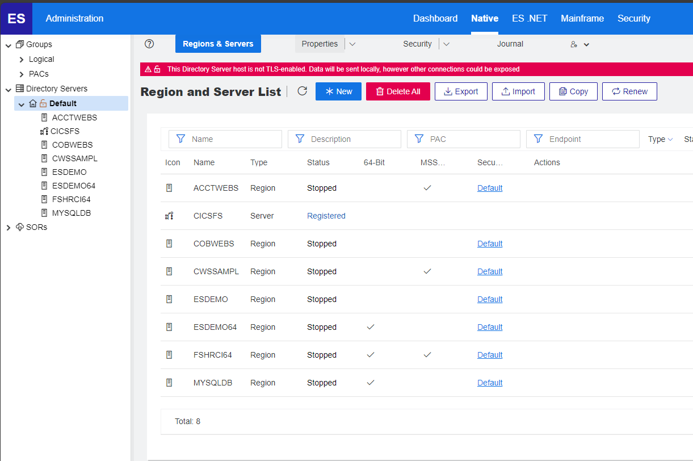This screenshot has width=693, height=461.
Task: Click the refresh icon beside Region and Server List
Action: 303,91
